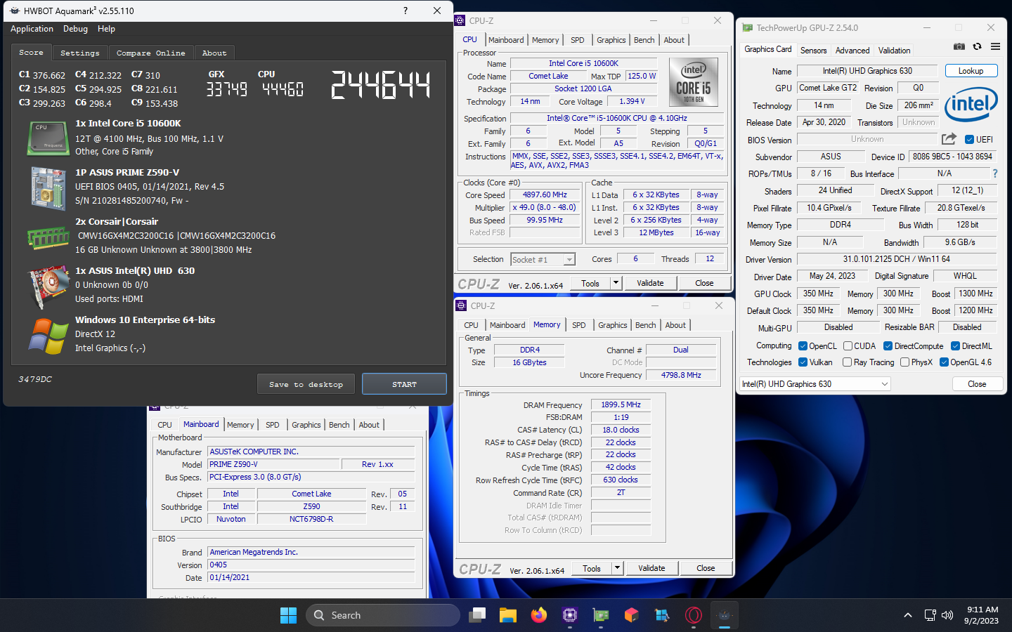Open the Application menu in Aquamark
This screenshot has height=632, width=1012.
[x=32, y=29]
